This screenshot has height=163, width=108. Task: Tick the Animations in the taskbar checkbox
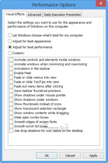[x=11, y=68]
